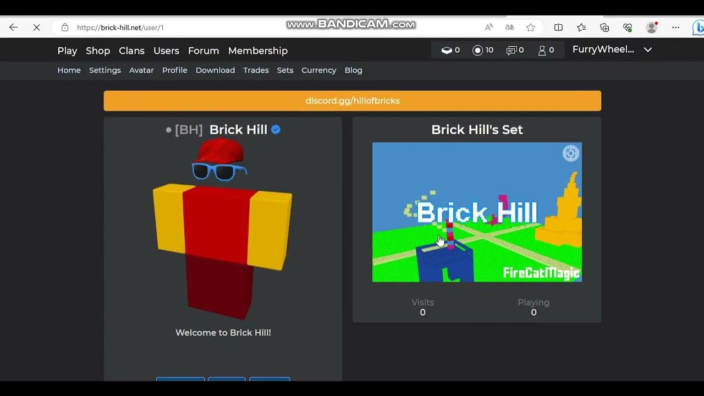
Task: Click the translate page icon
Action: coord(510,28)
